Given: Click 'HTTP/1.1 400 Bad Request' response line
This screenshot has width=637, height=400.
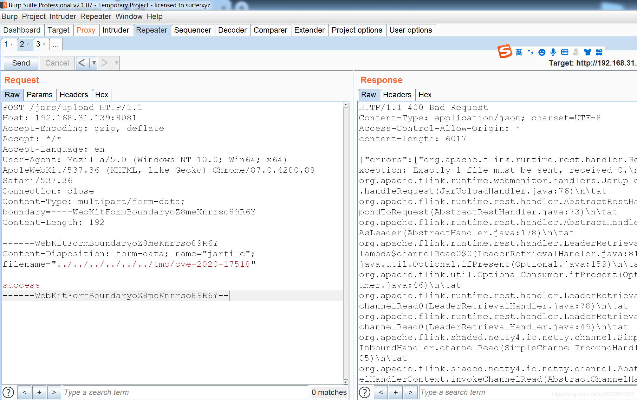Looking at the screenshot, I should pyautogui.click(x=423, y=108).
